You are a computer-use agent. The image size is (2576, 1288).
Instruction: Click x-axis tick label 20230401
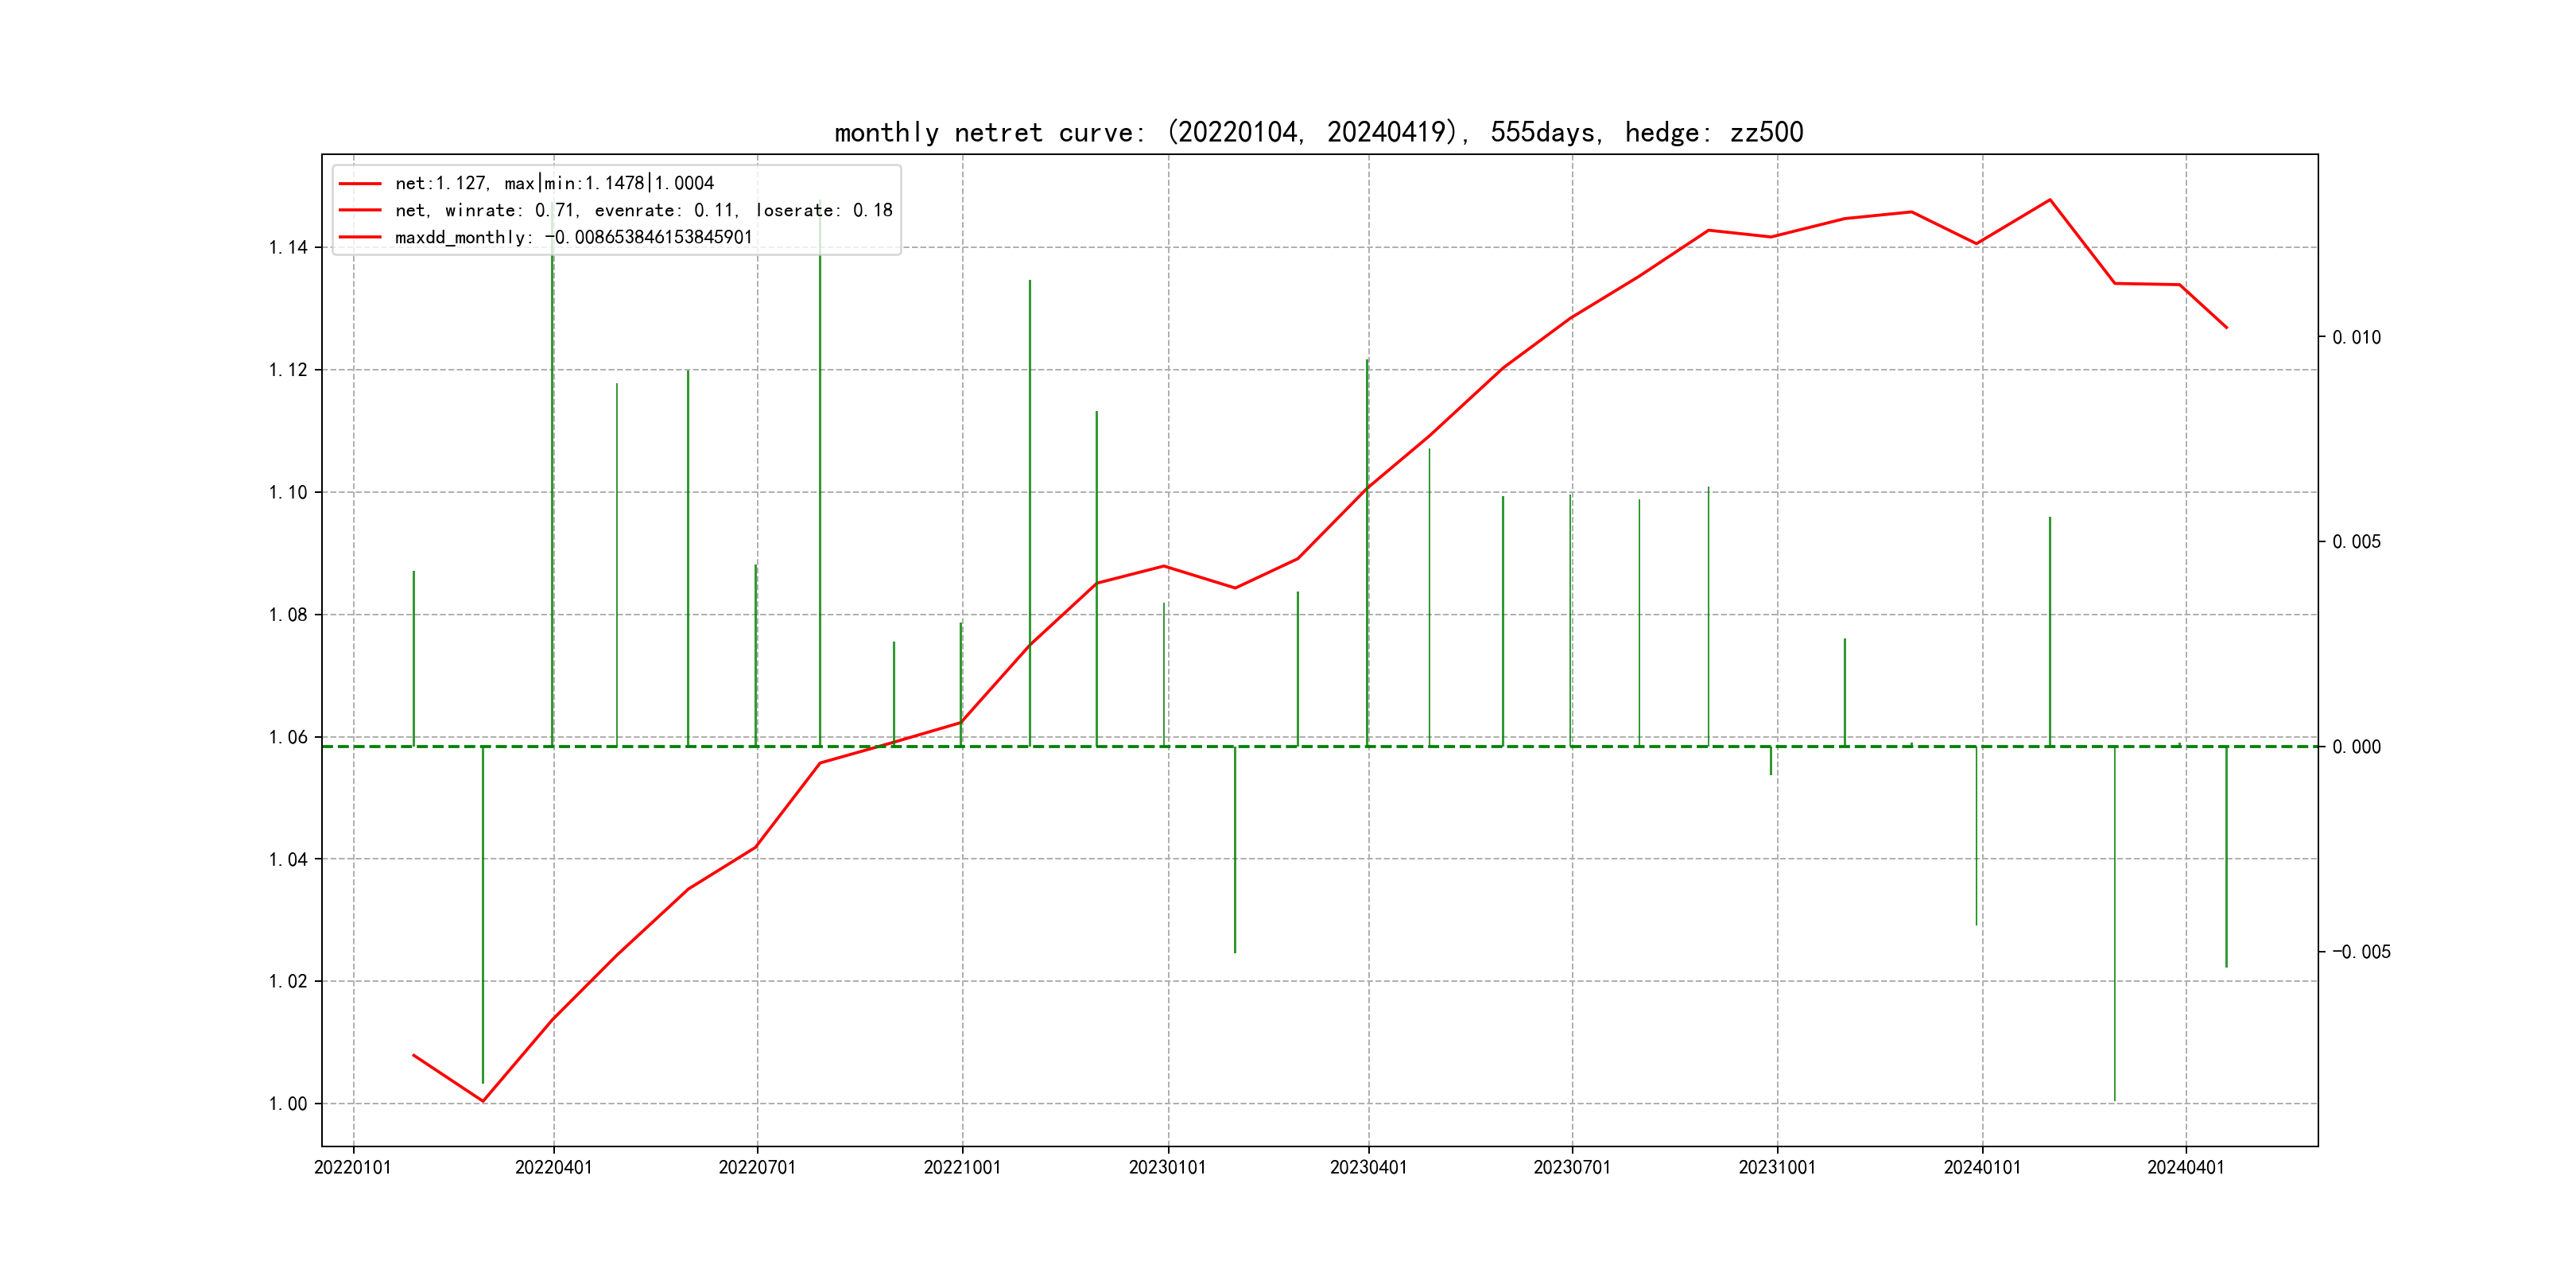1368,1168
